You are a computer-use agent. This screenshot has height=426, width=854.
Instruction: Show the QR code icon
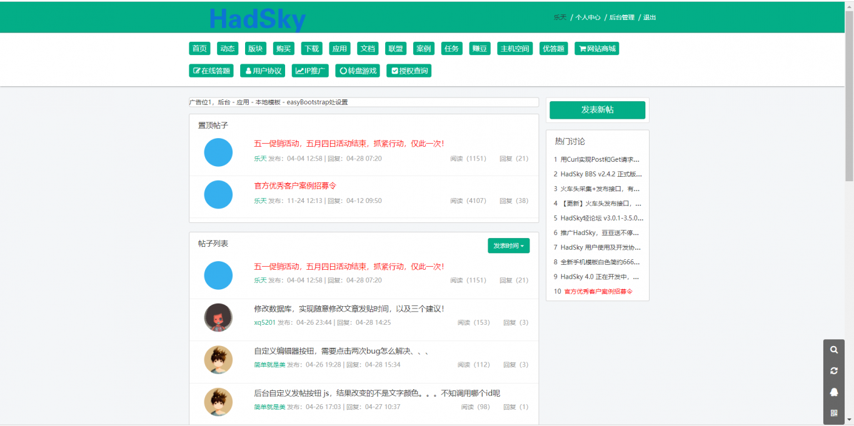[x=833, y=413]
